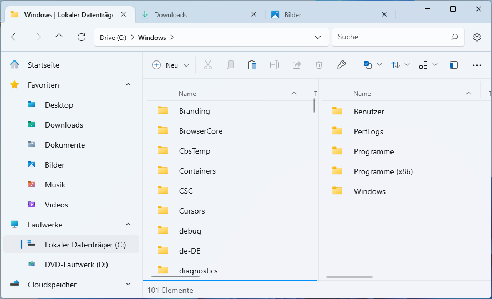Go forward with the right arrow button
The image size is (492, 299).
[37, 37]
